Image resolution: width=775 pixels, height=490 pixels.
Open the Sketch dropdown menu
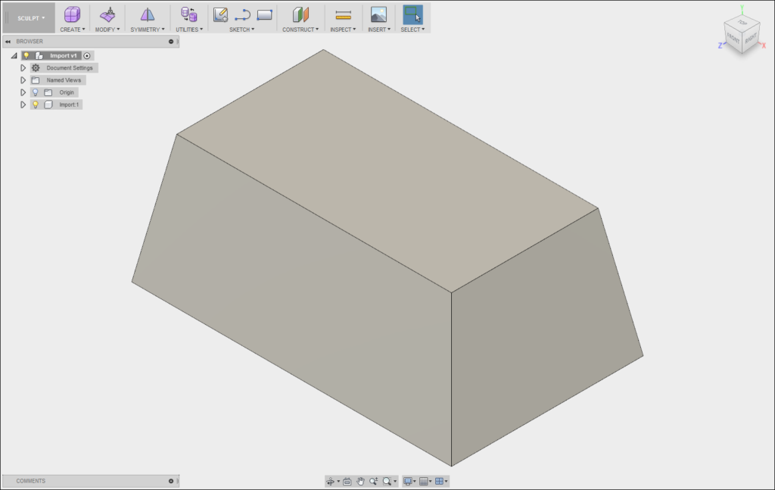243,29
